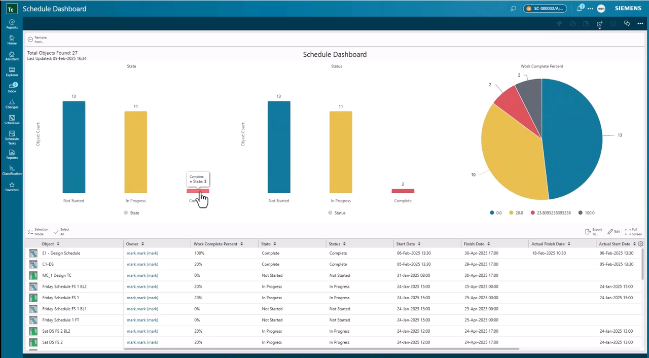
Task: Toggle 23.8095238095238 legend entry
Action: tap(551, 213)
